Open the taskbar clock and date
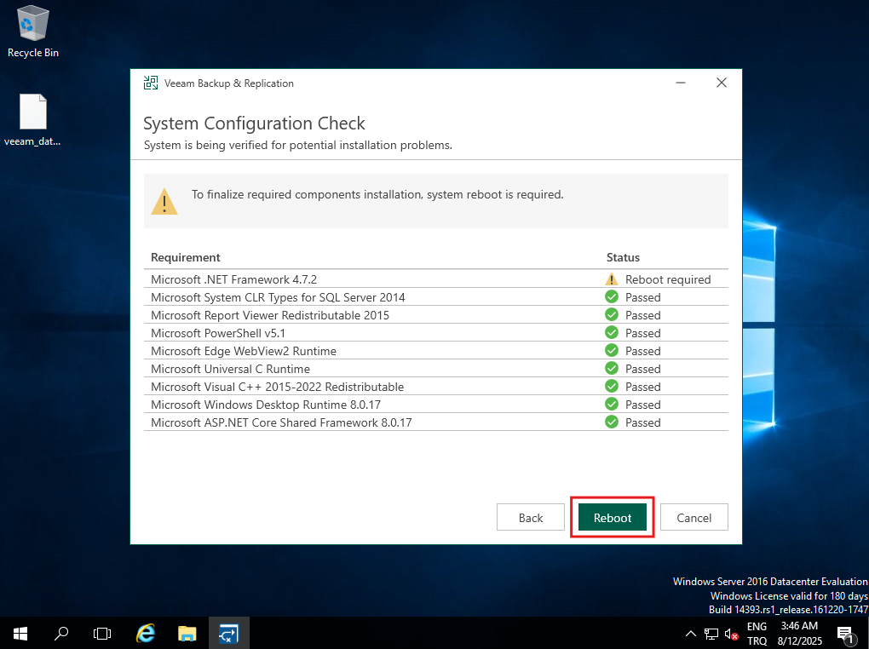The width and height of the screenshot is (869, 649). pos(800,633)
